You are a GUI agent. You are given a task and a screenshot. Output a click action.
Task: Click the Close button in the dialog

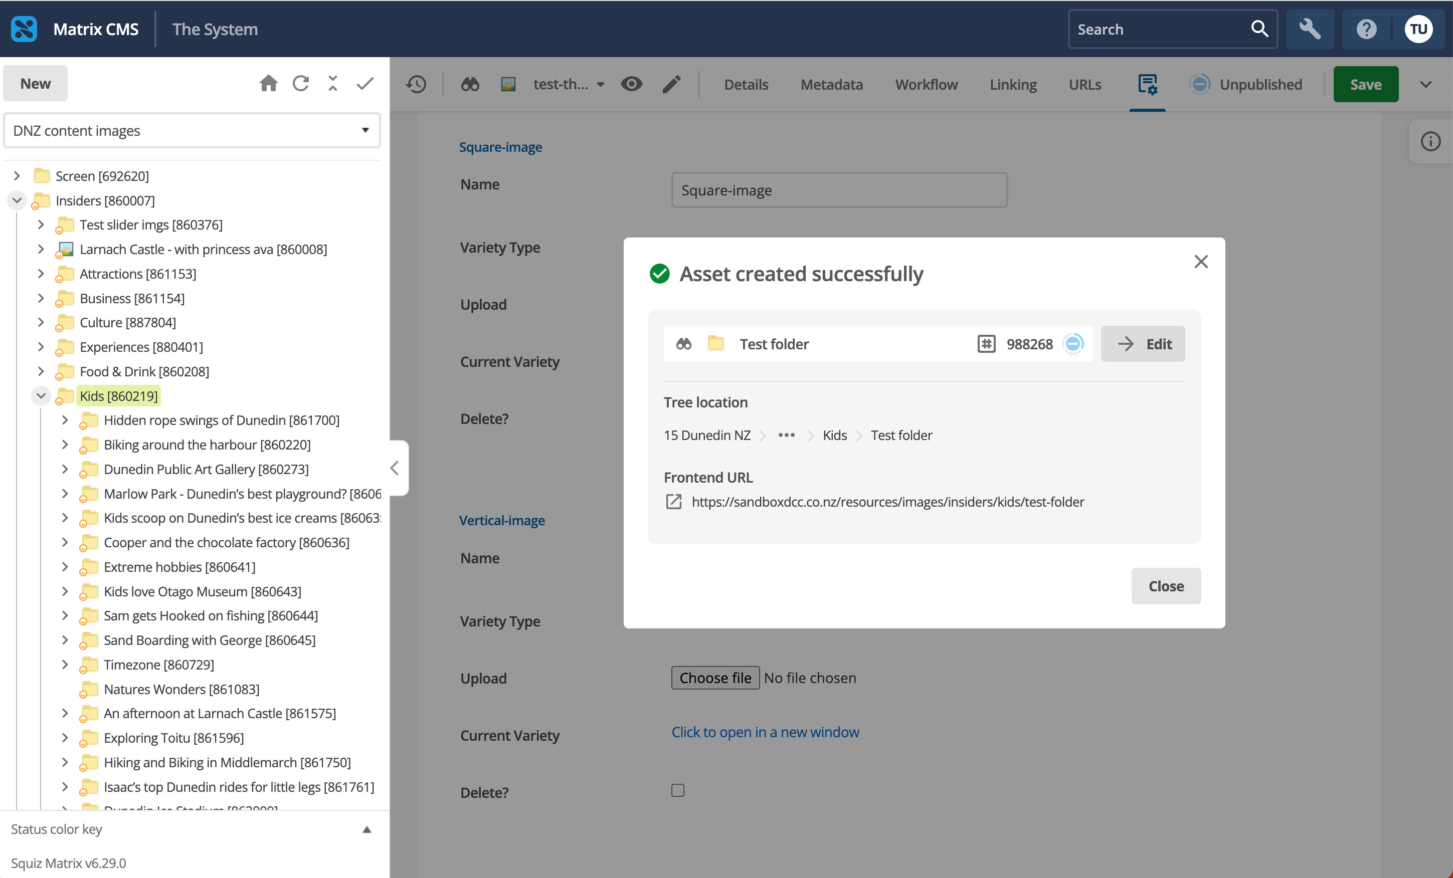[x=1165, y=586]
